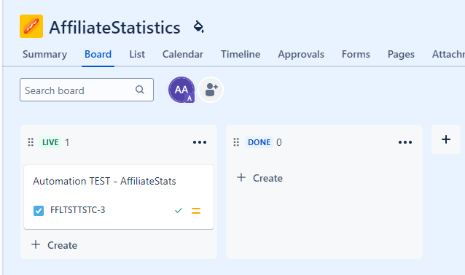Click the add people icon
The width and height of the screenshot is (465, 275).
[211, 90]
